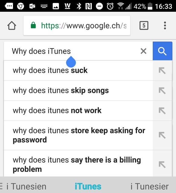Image resolution: width=176 pixels, height=193 pixels.
Task: Open the three-dot browser menu
Action: pos(165,25)
